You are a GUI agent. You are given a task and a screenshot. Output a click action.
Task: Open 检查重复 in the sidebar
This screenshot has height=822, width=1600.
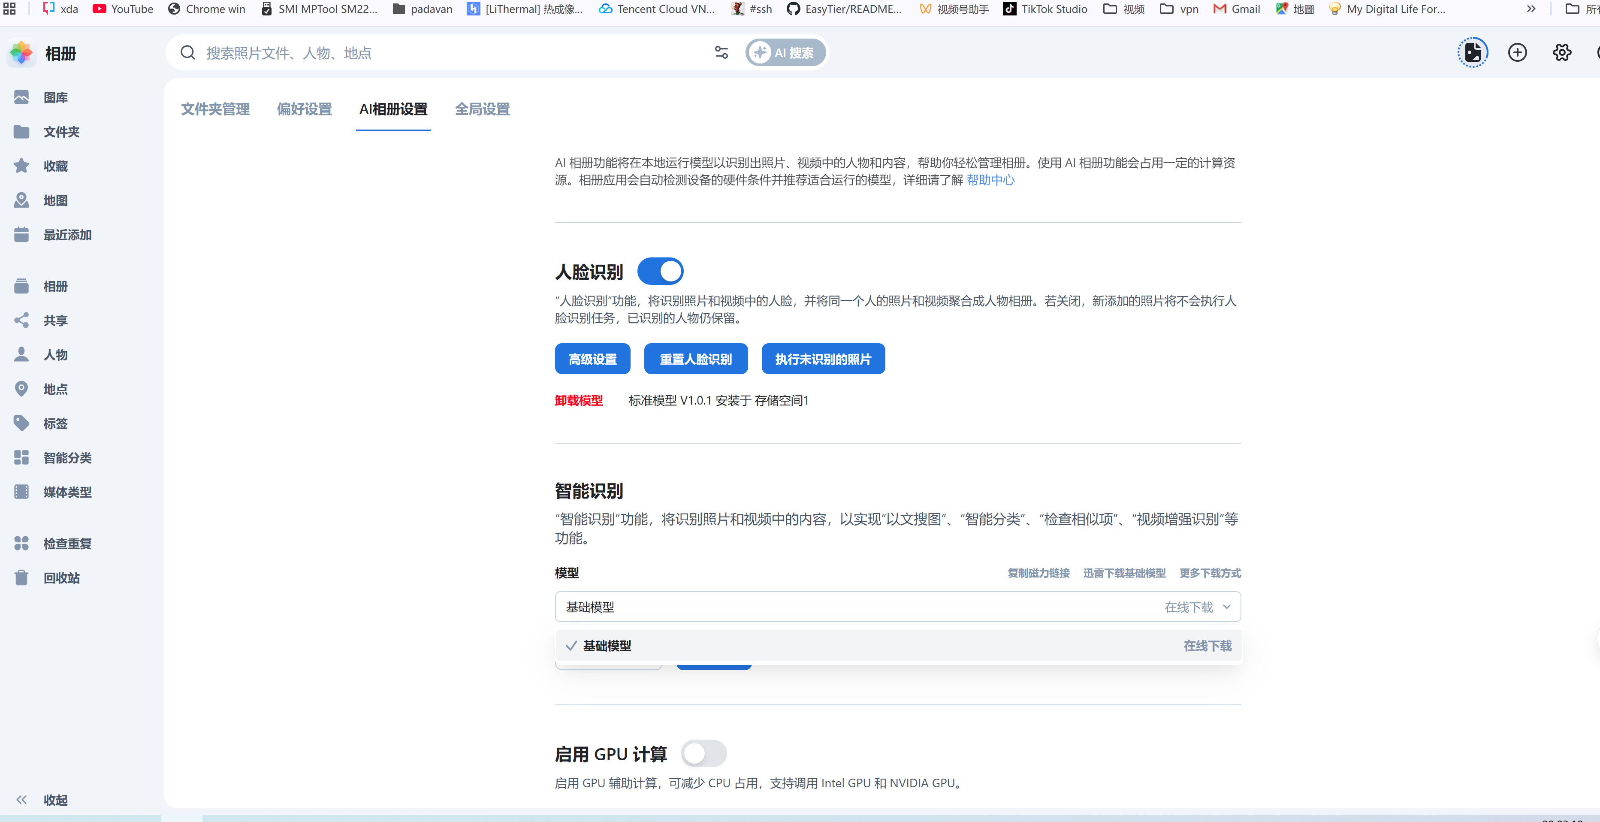click(67, 544)
